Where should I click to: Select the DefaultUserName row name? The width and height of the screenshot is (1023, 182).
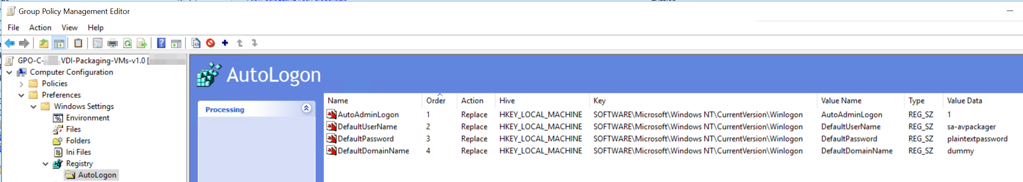pyautogui.click(x=367, y=127)
